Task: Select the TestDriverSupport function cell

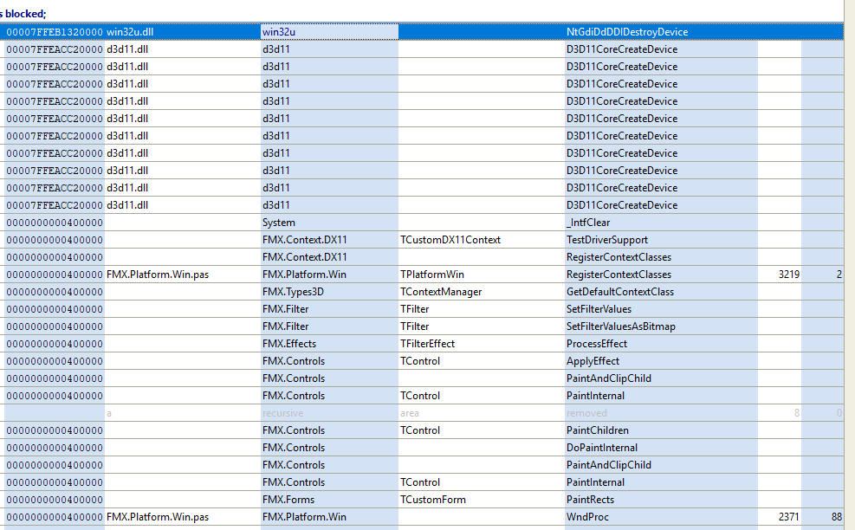Action: pos(661,240)
